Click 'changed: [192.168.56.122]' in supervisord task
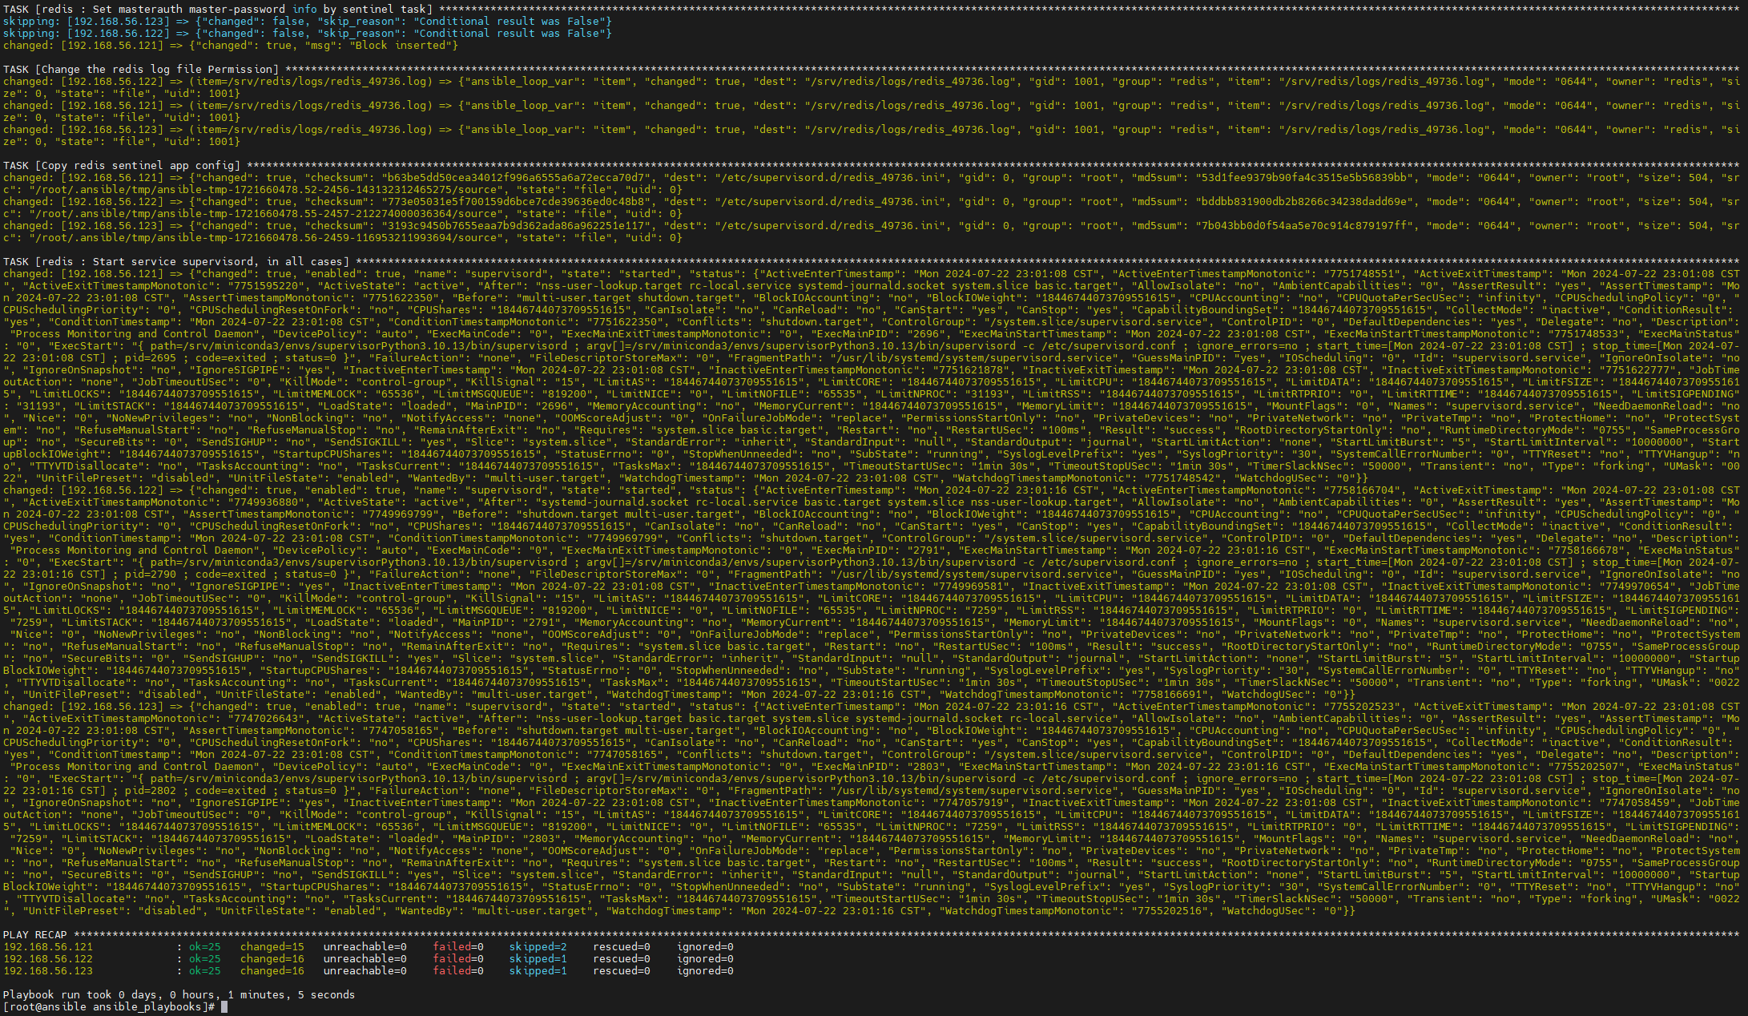The width and height of the screenshot is (1748, 1016). pyautogui.click(x=83, y=490)
